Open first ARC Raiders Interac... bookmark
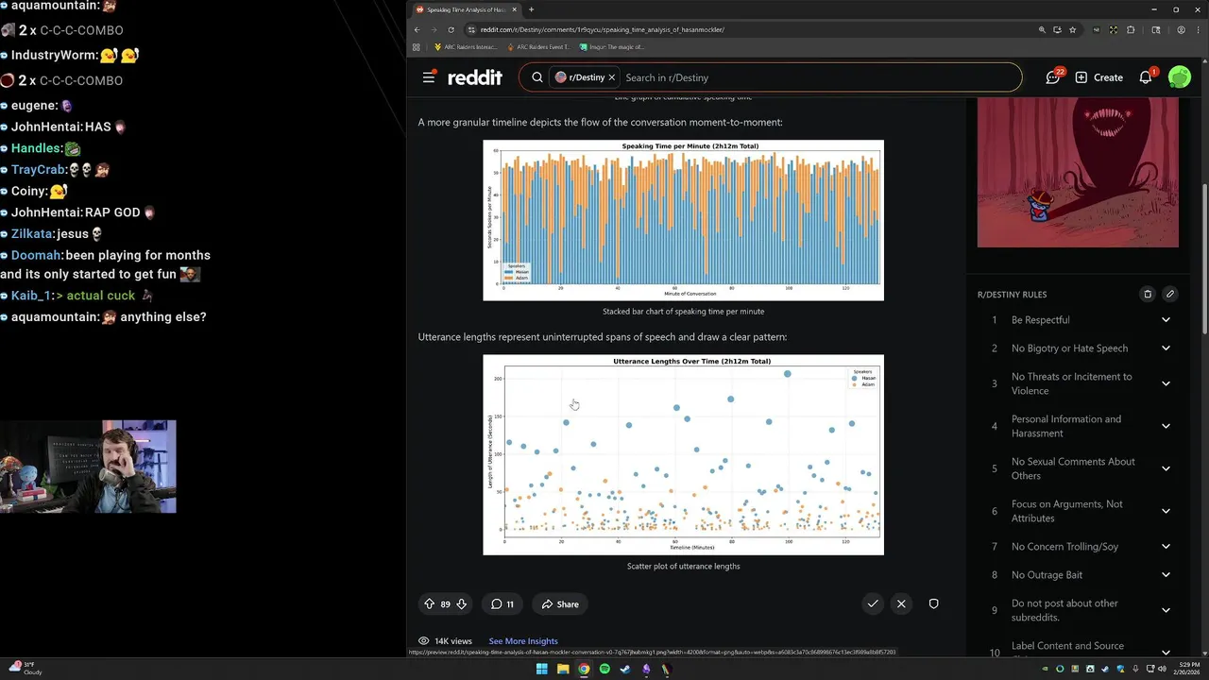Viewport: 1209px width, 680px height. click(466, 46)
